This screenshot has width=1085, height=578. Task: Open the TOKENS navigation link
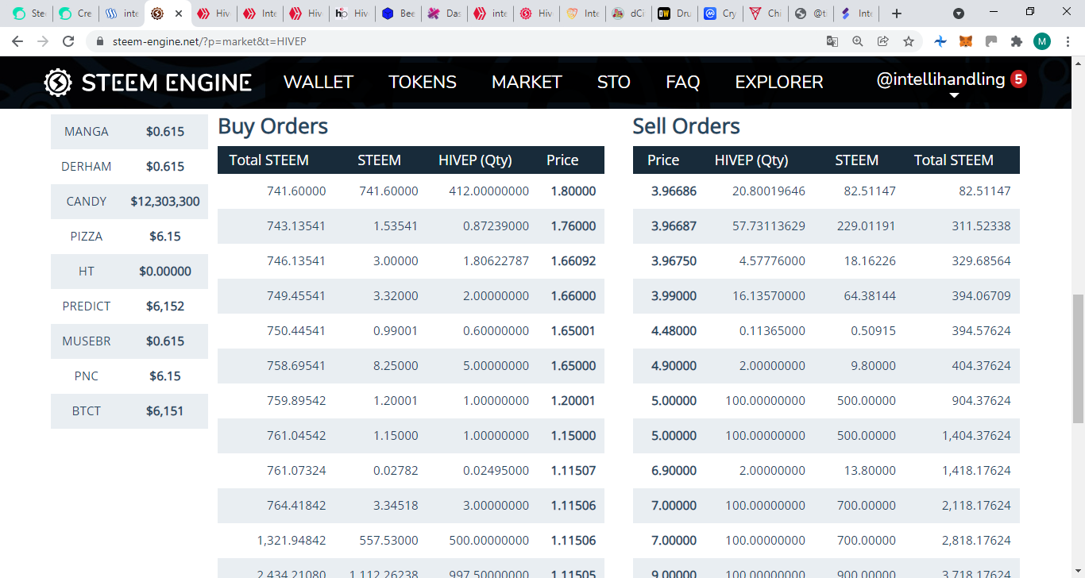point(423,82)
